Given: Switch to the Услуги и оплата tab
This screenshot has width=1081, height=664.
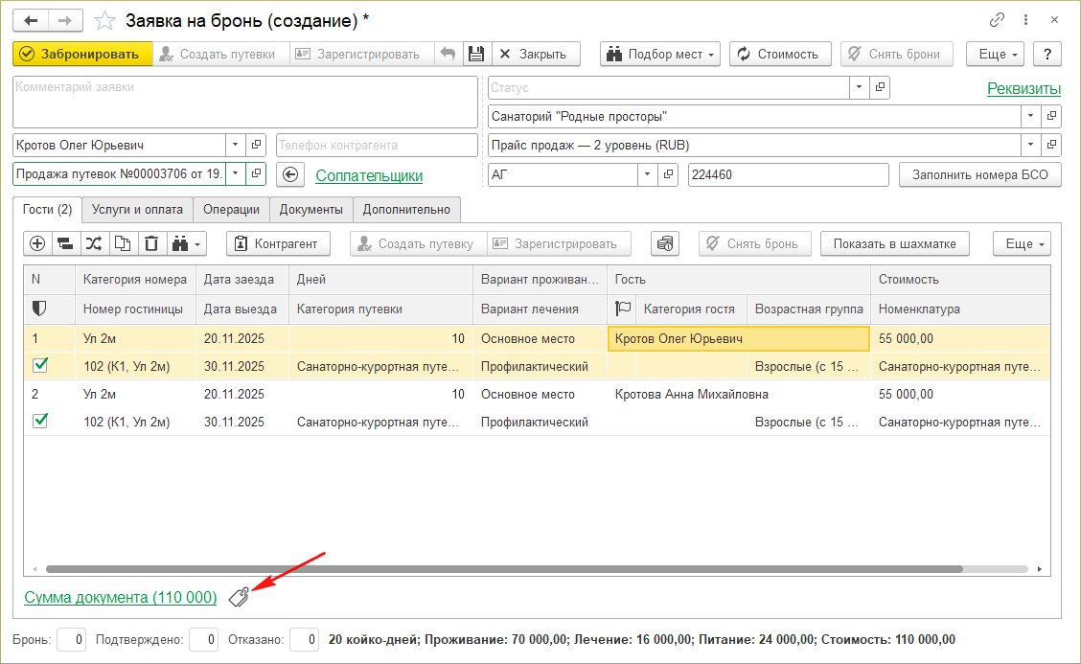Looking at the screenshot, I should coord(138,210).
